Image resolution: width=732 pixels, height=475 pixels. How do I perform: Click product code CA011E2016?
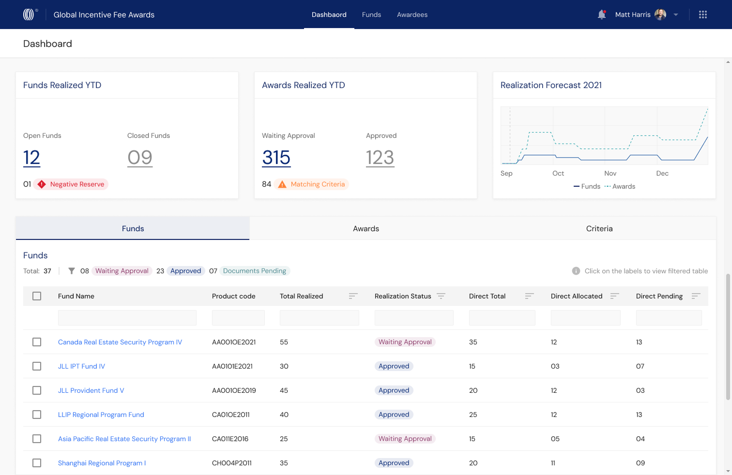[230, 439]
